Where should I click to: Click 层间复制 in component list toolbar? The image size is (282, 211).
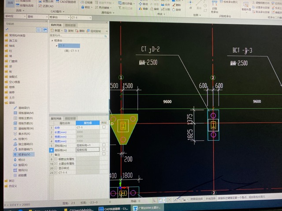[94, 31]
